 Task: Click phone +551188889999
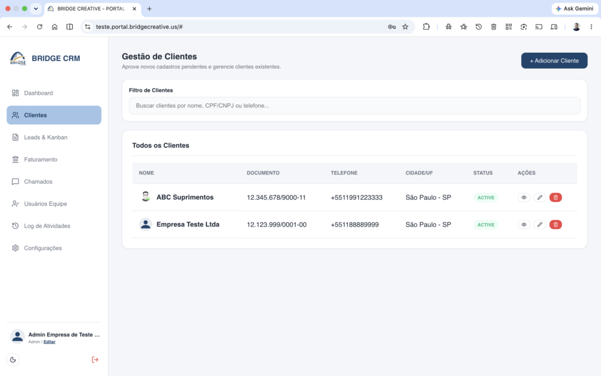354,225
